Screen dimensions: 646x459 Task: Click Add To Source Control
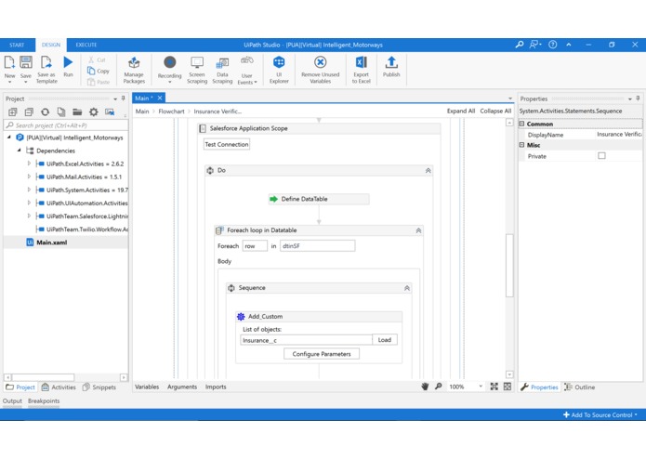[600, 415]
